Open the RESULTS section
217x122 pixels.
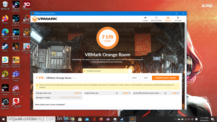point(168,19)
